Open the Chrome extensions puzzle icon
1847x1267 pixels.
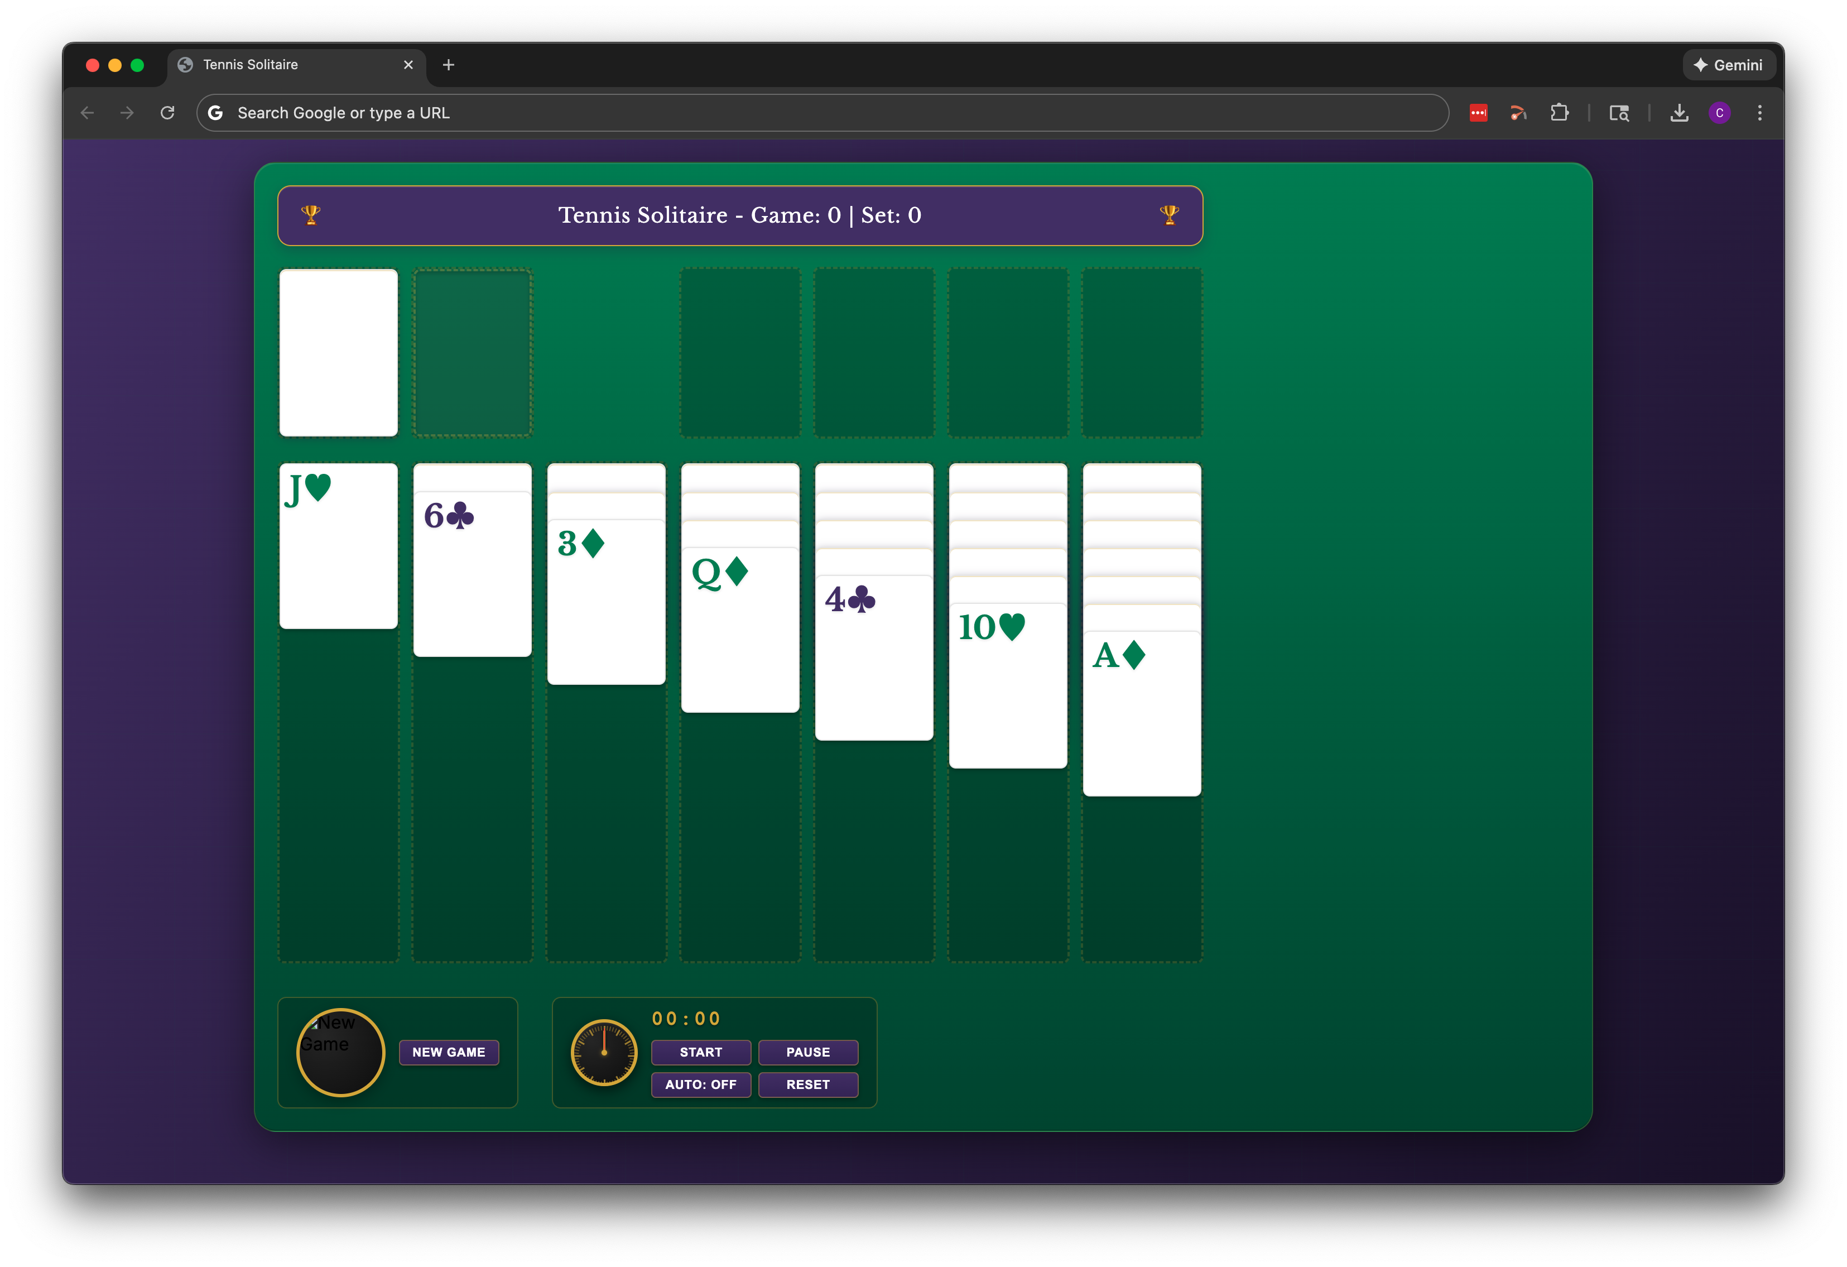point(1559,113)
